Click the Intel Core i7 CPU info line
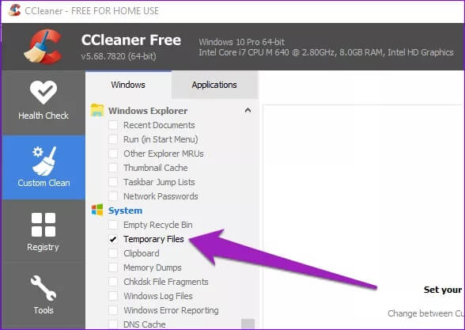The width and height of the screenshot is (465, 330). point(326,52)
